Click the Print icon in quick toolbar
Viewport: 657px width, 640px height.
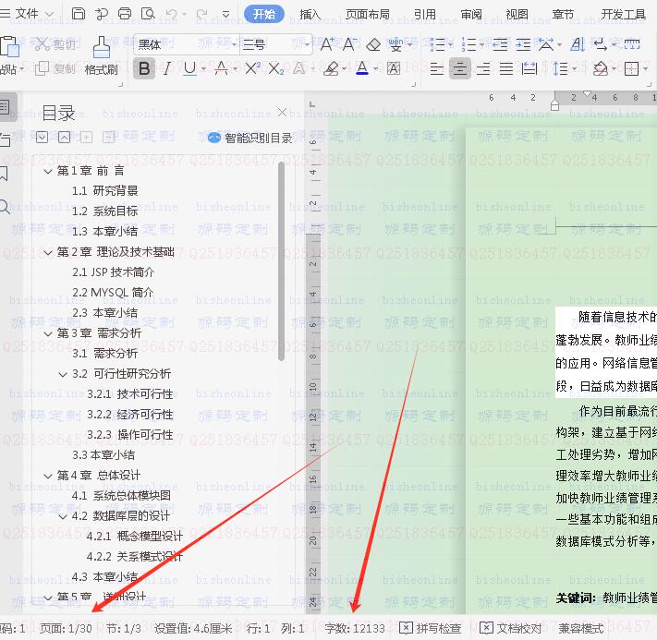click(125, 14)
